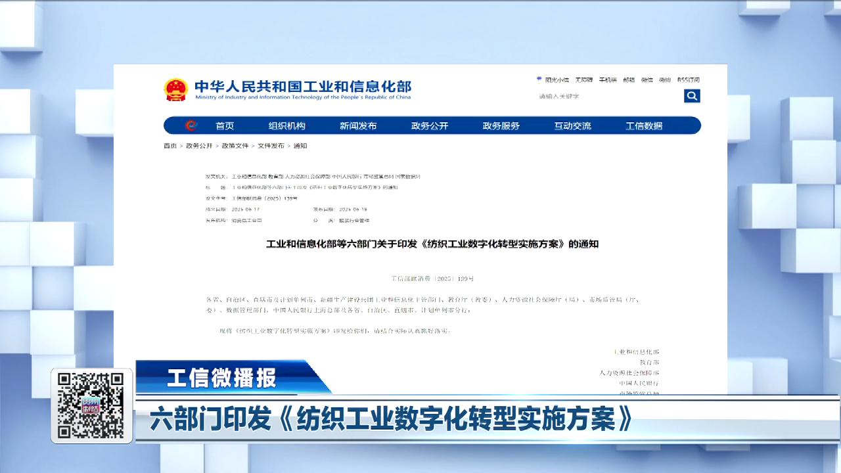Viewport: 841px width, 473px height.
Task: Click the notice headline about 纺织工业数字化转型实施方案
Action: tap(432, 244)
